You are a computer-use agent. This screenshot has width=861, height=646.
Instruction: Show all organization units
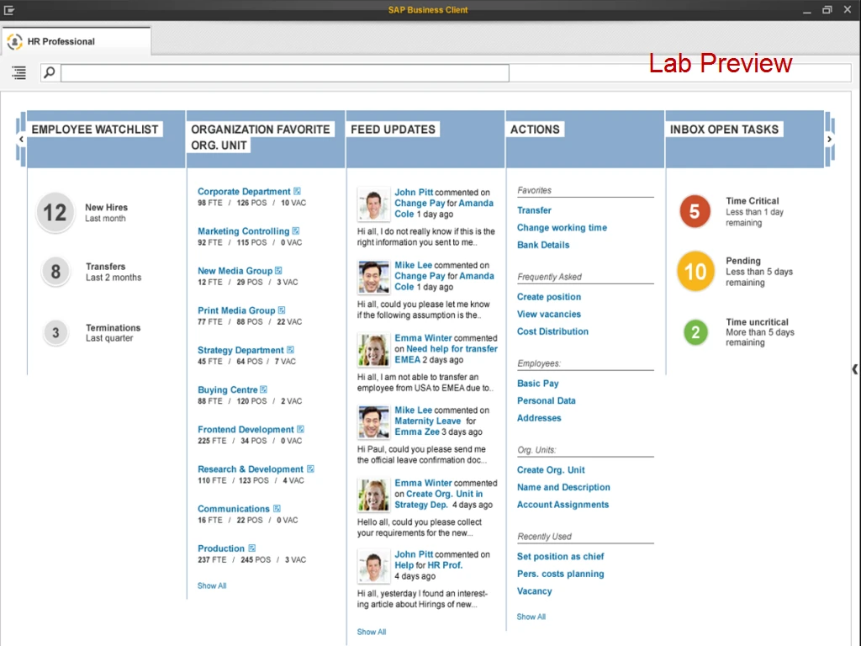click(212, 585)
